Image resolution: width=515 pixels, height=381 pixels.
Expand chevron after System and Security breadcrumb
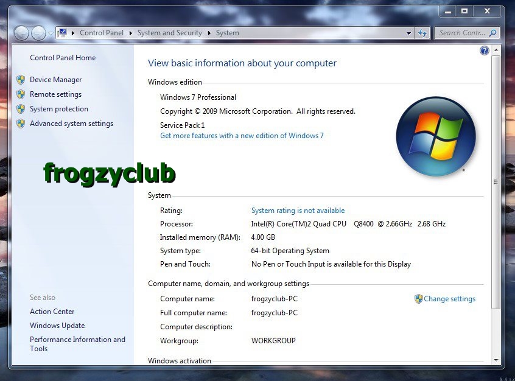[x=209, y=33]
